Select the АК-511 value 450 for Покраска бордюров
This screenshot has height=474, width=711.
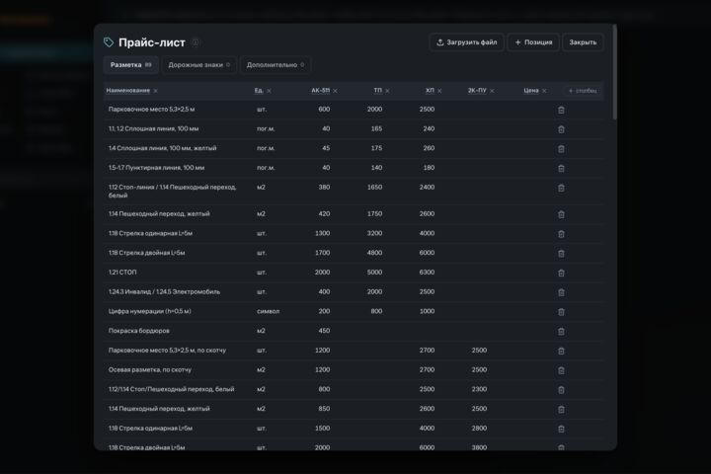324,331
